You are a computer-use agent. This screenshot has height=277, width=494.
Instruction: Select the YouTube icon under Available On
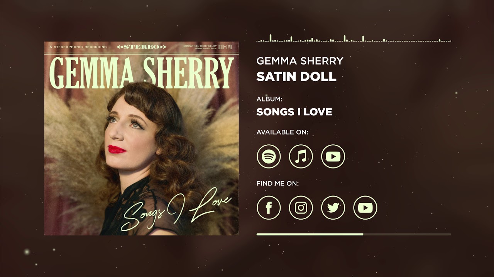coord(333,157)
